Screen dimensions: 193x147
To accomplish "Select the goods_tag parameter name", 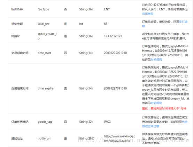I will coord(45,122).
